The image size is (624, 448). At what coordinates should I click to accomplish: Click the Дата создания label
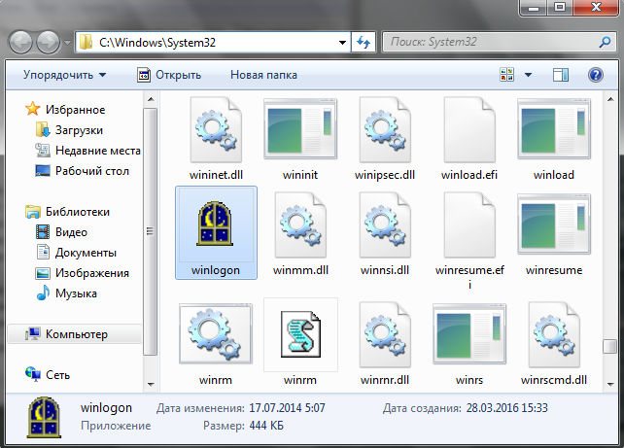coord(422,408)
